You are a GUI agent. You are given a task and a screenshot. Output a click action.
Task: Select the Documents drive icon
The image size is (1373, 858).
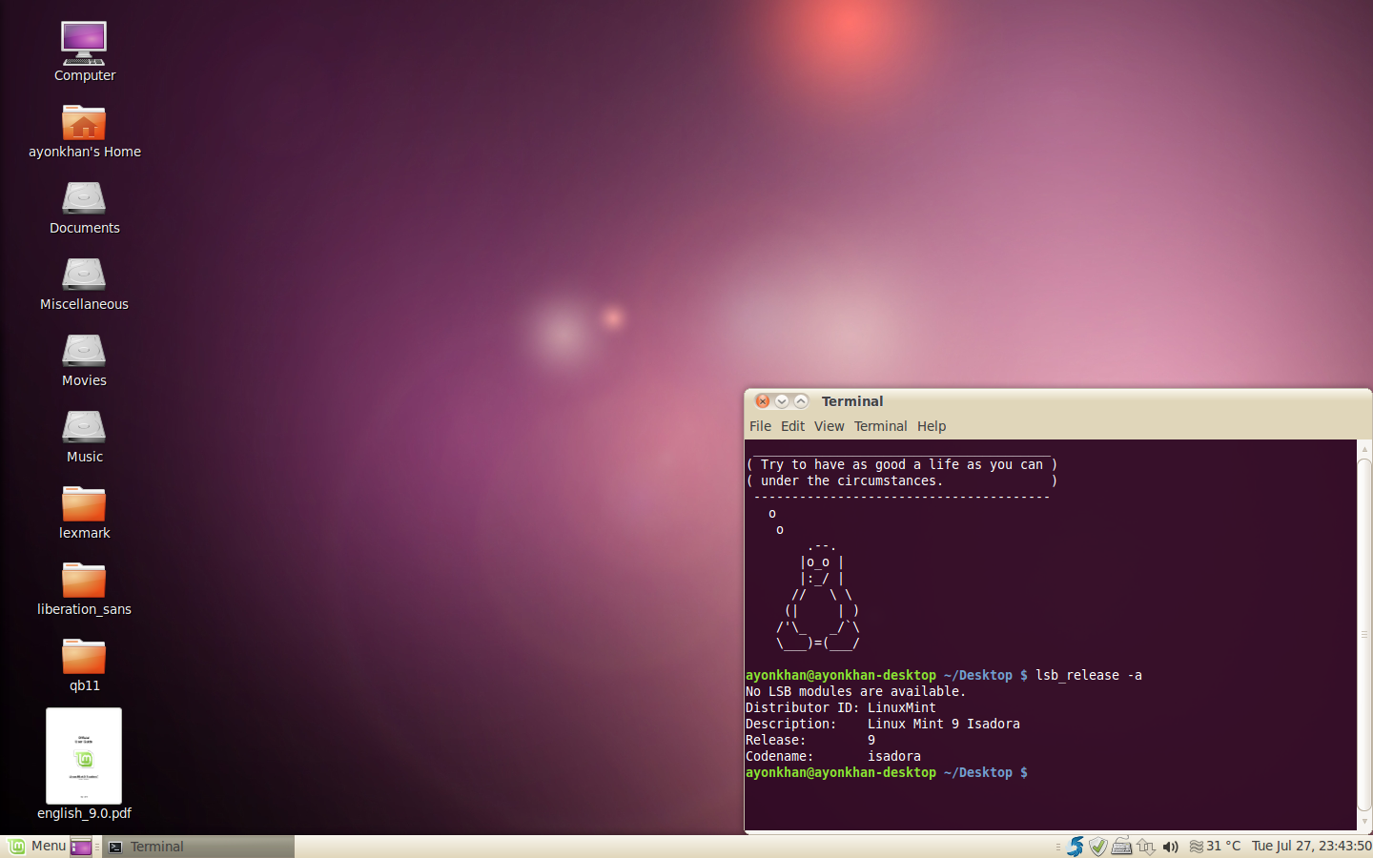[84, 198]
